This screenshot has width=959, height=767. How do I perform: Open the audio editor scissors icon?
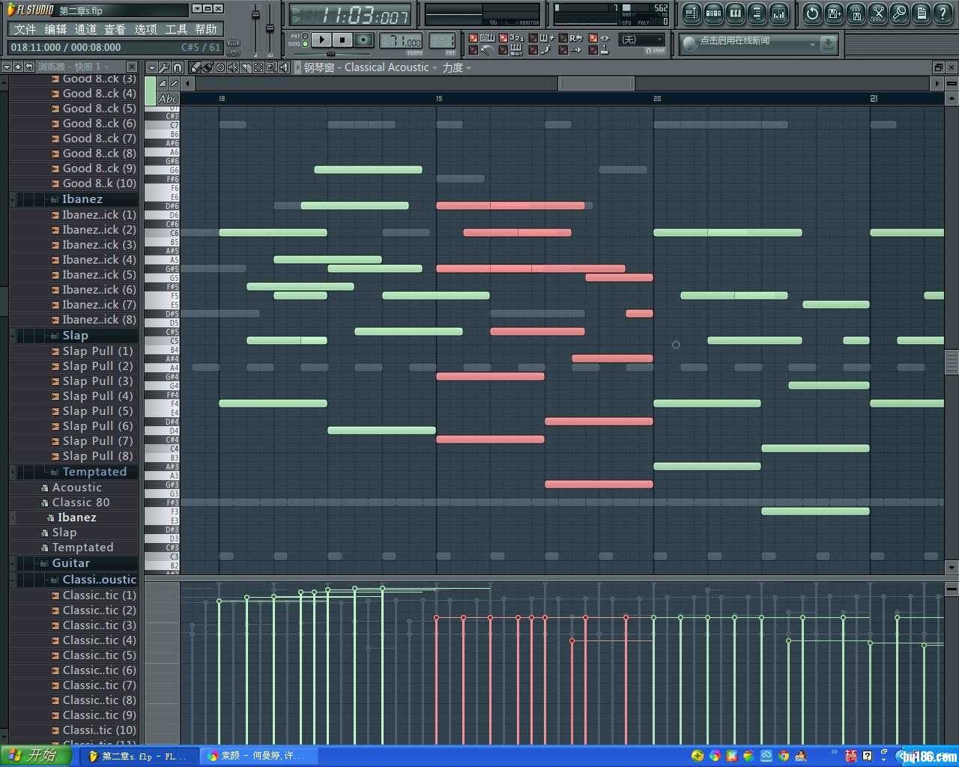click(x=877, y=13)
